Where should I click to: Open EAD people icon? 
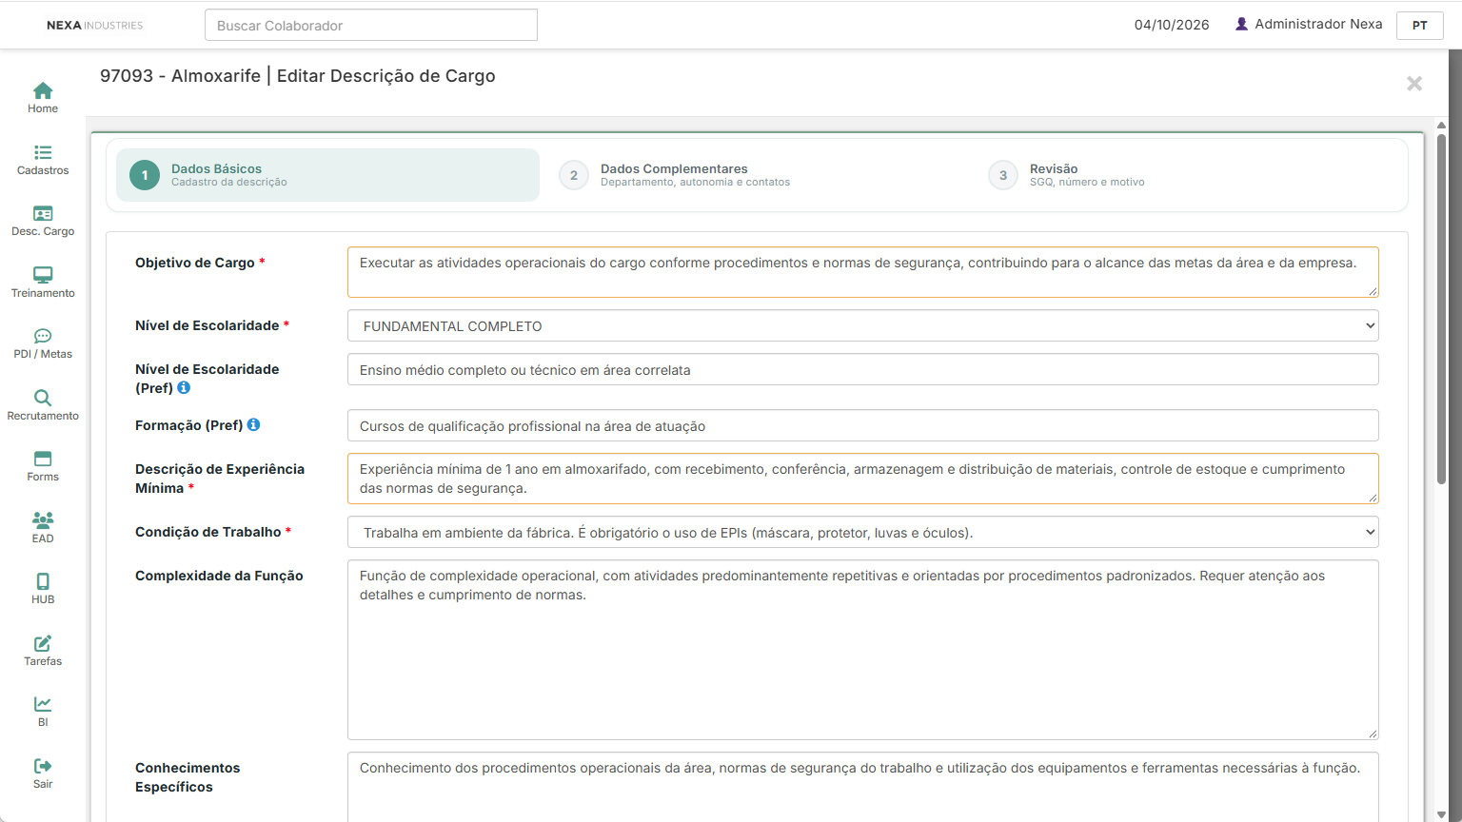click(43, 519)
